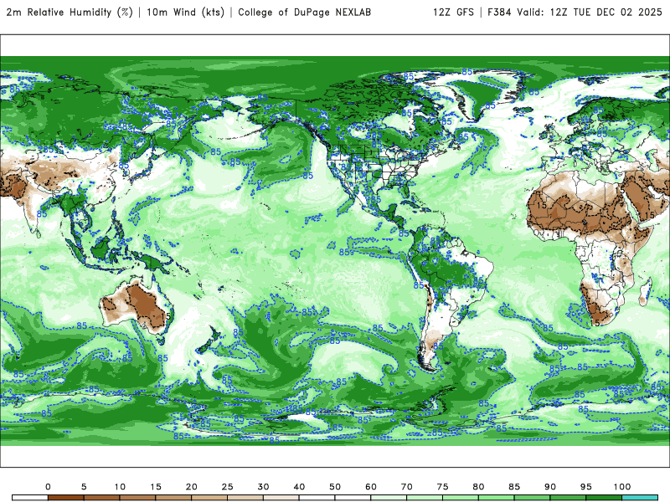Click the '10m Wind (kts)' title text

[185, 12]
